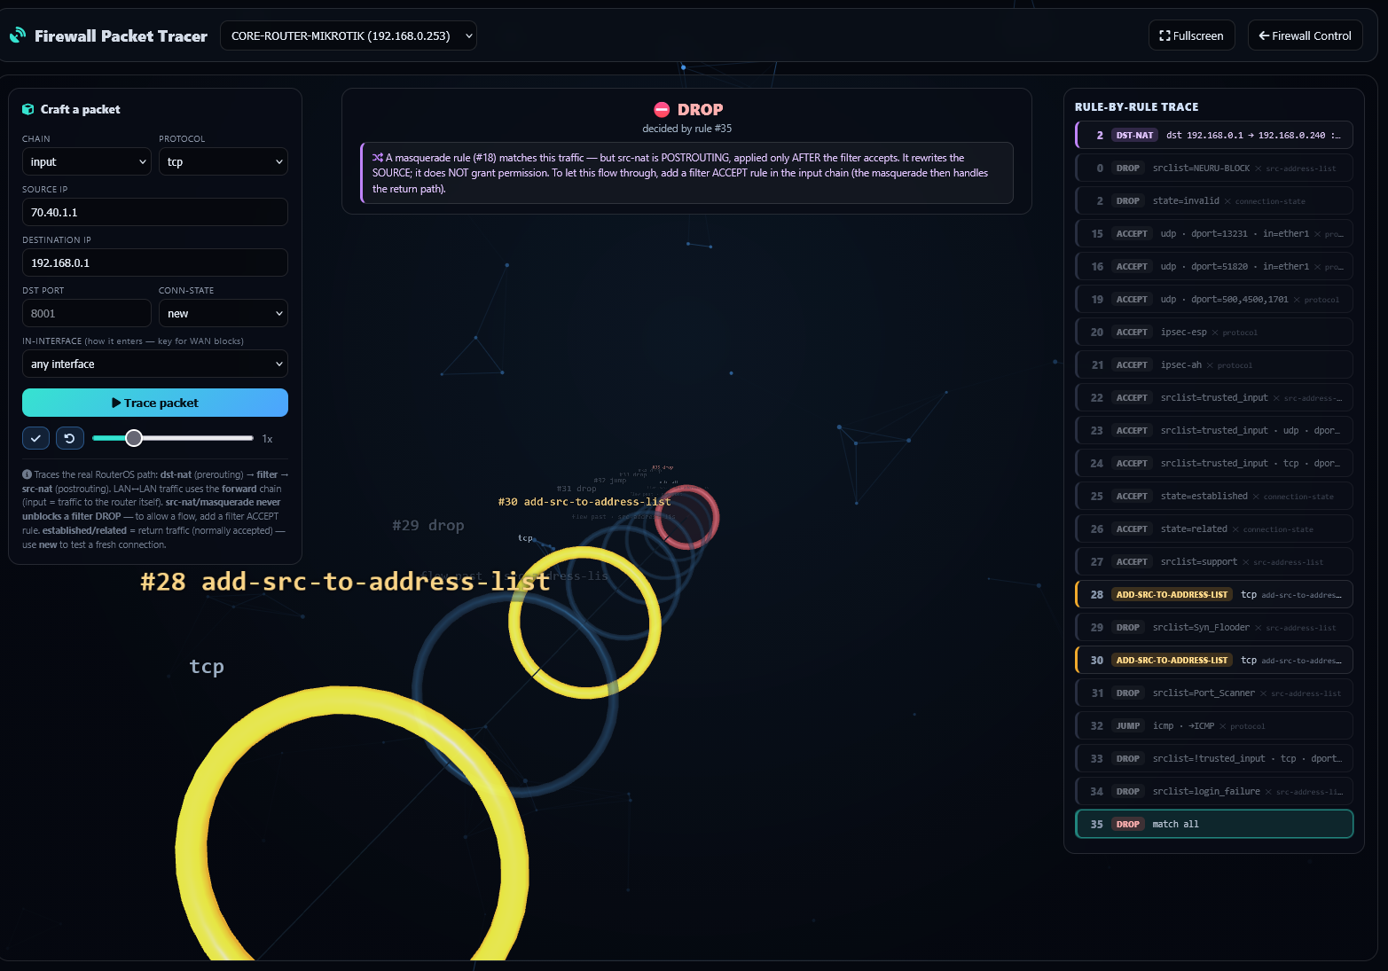Click the Fullscreen button
This screenshot has height=971, width=1388.
[x=1191, y=35]
